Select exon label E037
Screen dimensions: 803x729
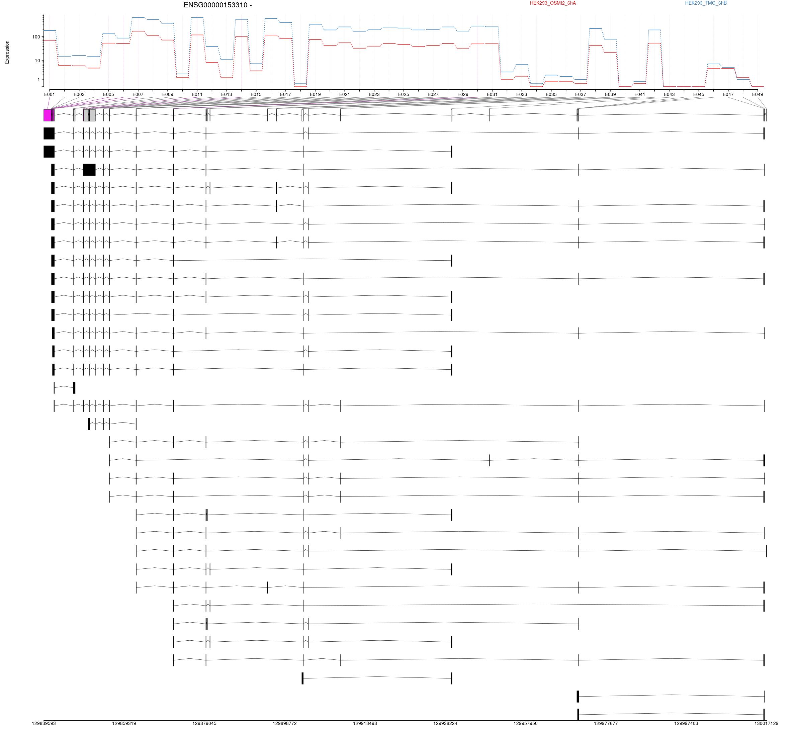pos(581,94)
